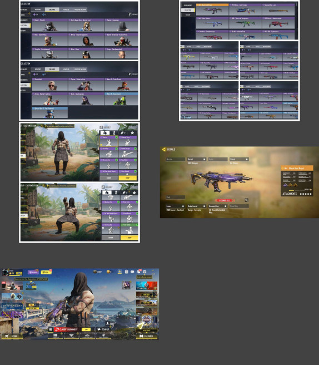The height and width of the screenshot is (365, 319).
Task: Select the empty Optic slot
Action: (218, 159)
